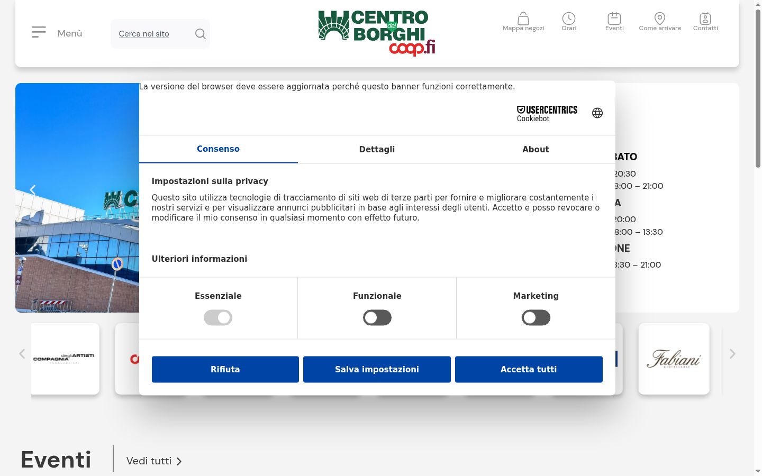Enable the Marketing cookie switch
762x476 pixels.
click(536, 318)
